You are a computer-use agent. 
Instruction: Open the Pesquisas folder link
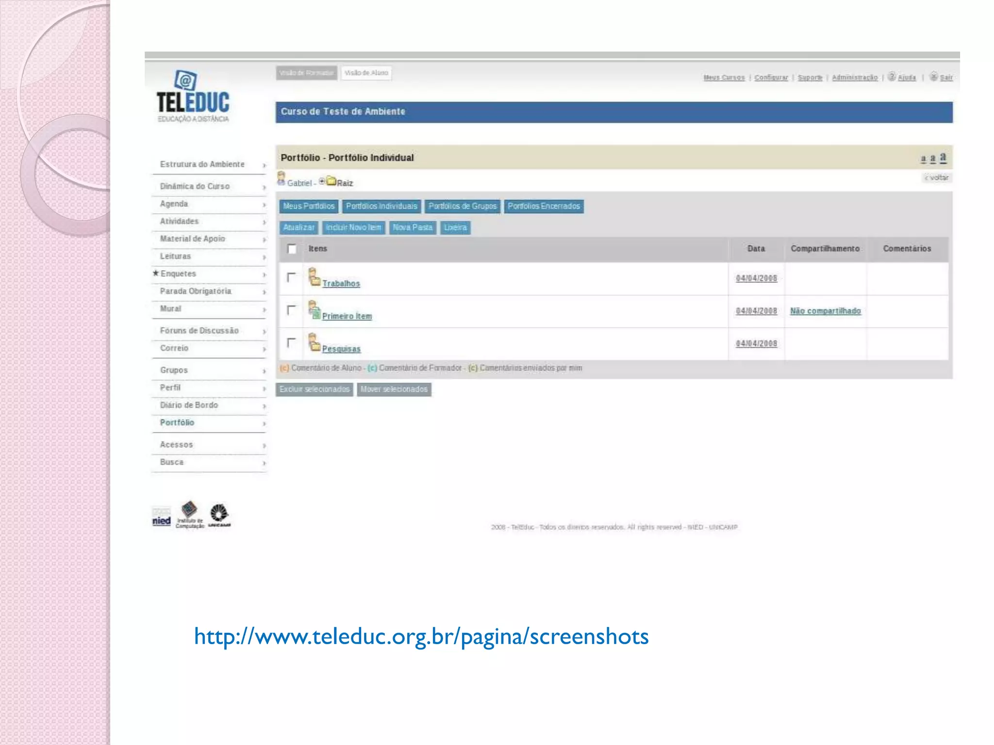point(341,349)
